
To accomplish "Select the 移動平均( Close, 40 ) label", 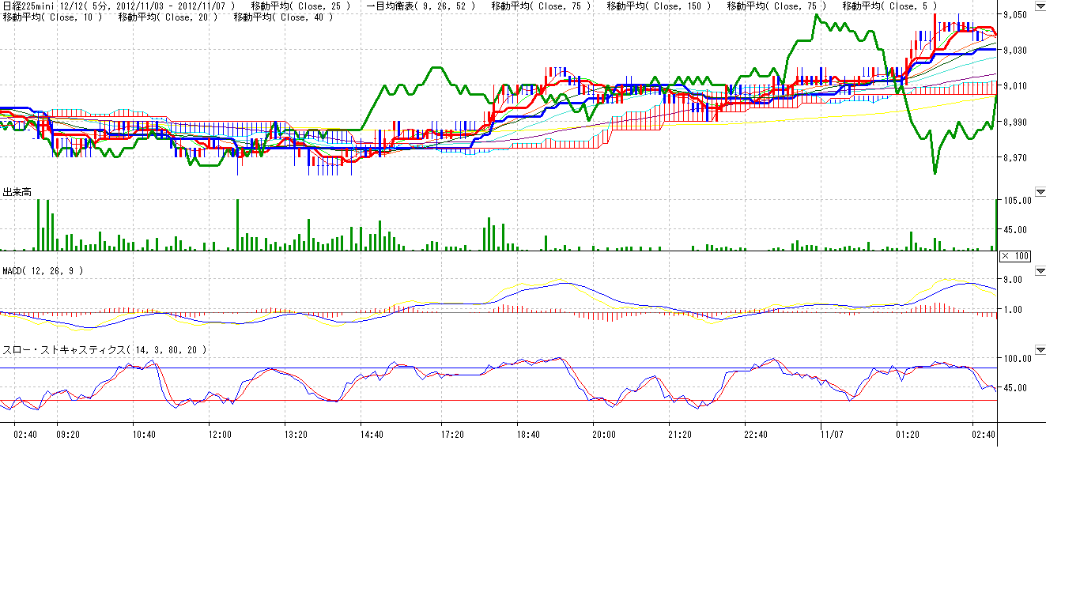I will click(283, 17).
